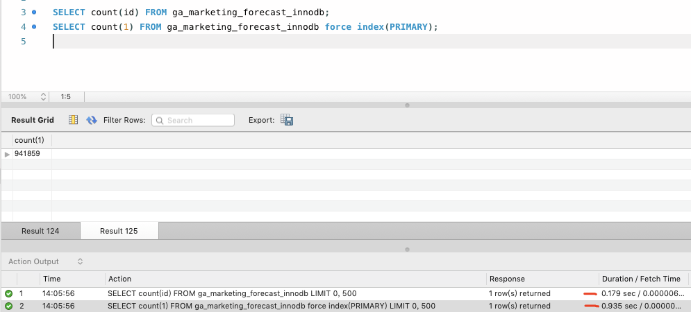Select the Result 125 tab
Screen dimensions: 691x312
(x=119, y=231)
